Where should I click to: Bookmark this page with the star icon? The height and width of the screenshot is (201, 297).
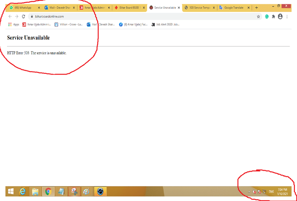(258, 16)
